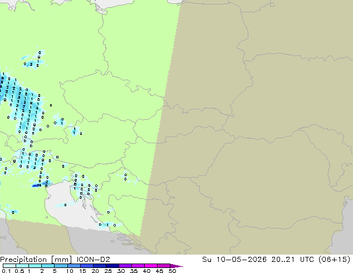The height and width of the screenshot is (273, 353).
Task: Click the legend value '30'
Action: coord(121,271)
